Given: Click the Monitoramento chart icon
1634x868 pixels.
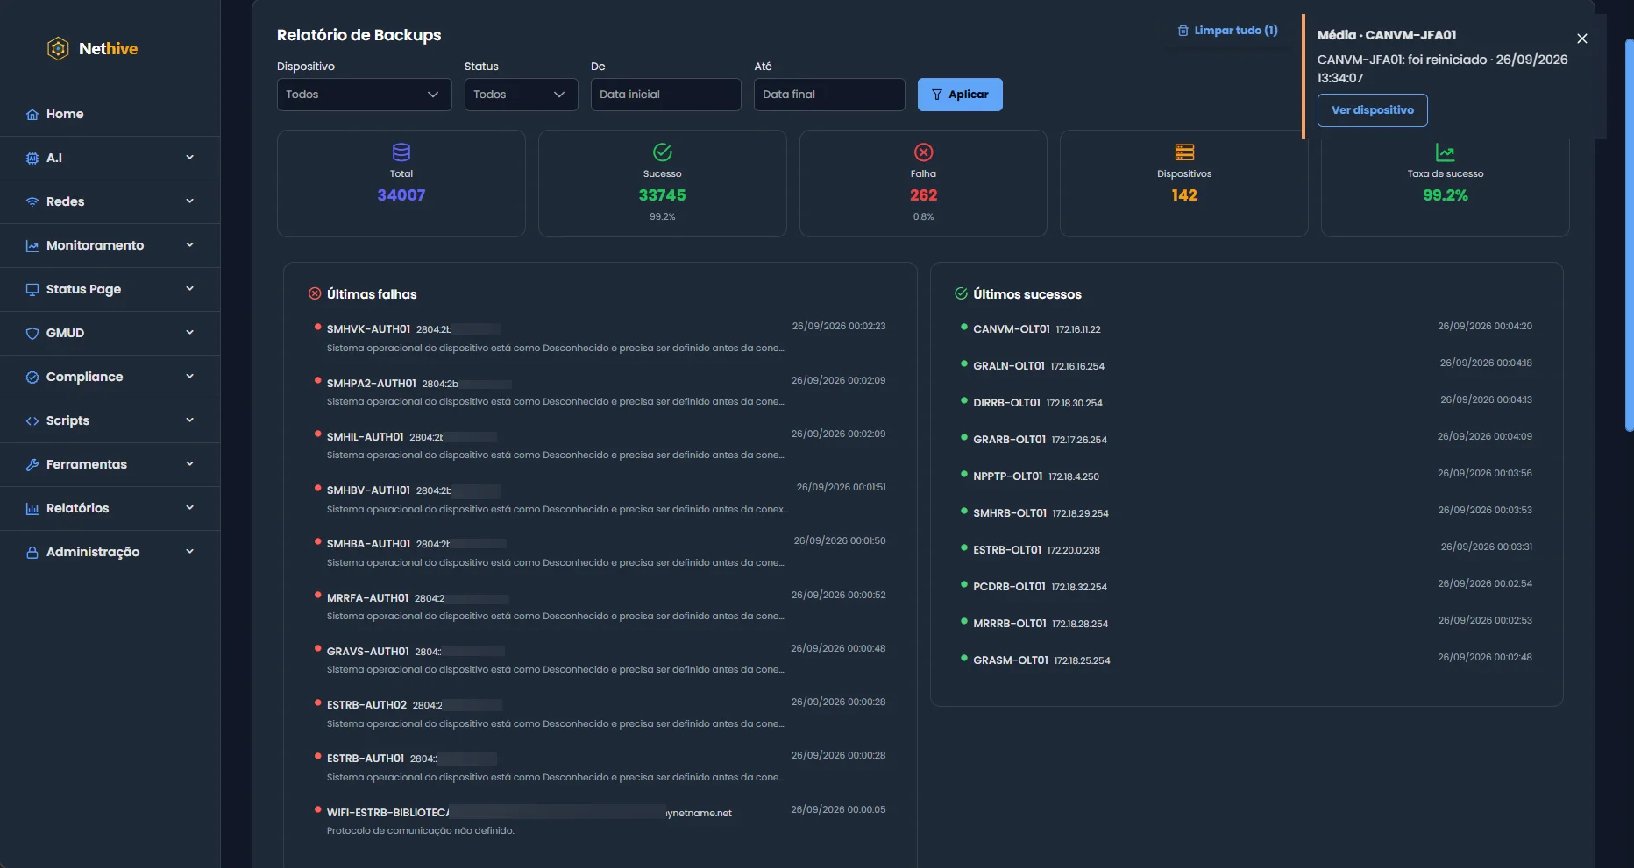Looking at the screenshot, I should click(x=32, y=246).
